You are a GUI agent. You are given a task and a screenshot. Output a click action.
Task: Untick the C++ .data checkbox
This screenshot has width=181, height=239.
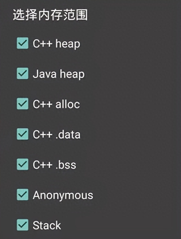(23, 134)
